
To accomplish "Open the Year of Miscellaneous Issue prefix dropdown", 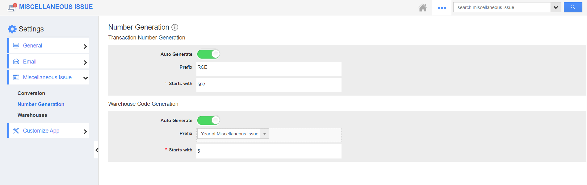I will tap(233, 134).
